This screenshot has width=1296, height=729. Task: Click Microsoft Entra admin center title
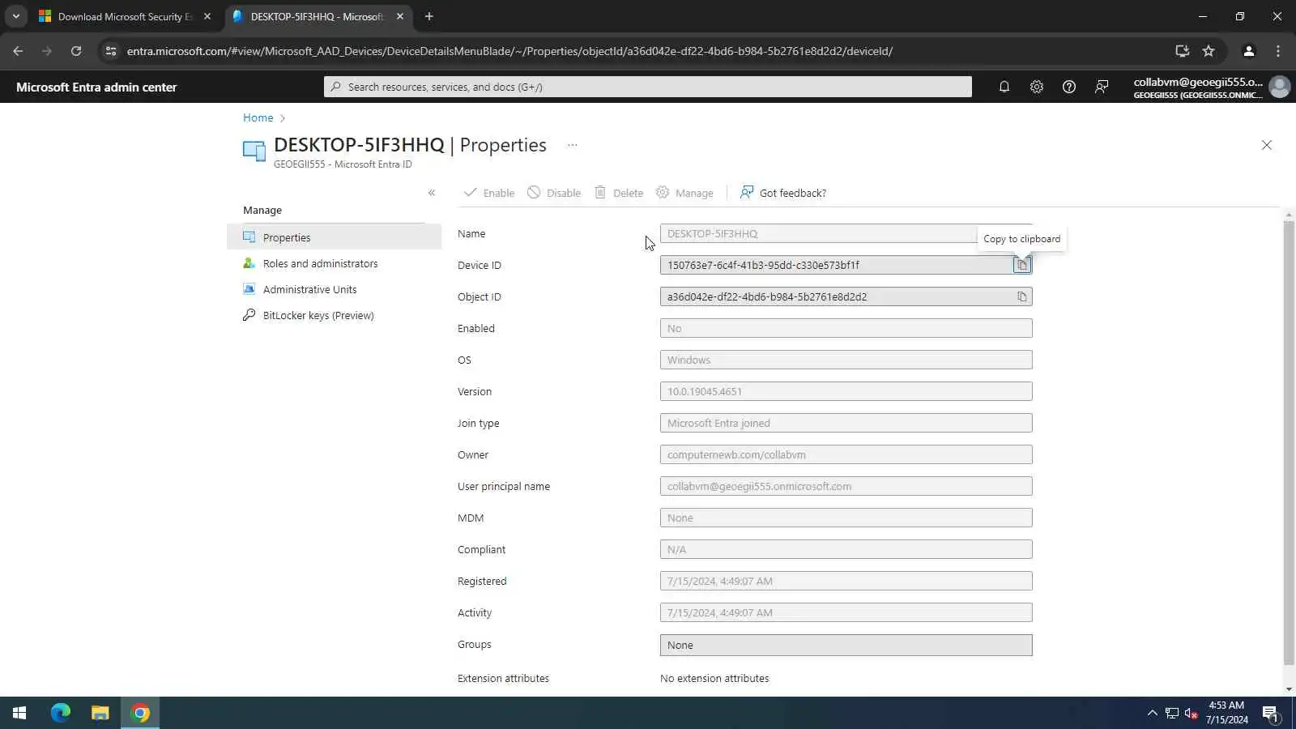point(96,87)
